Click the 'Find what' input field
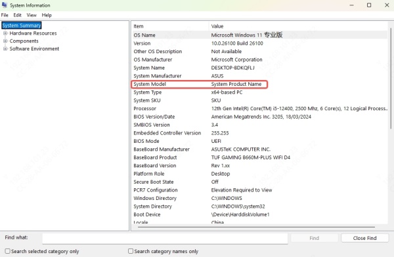Image resolution: width=394 pixels, height=257 pixels. click(165, 238)
